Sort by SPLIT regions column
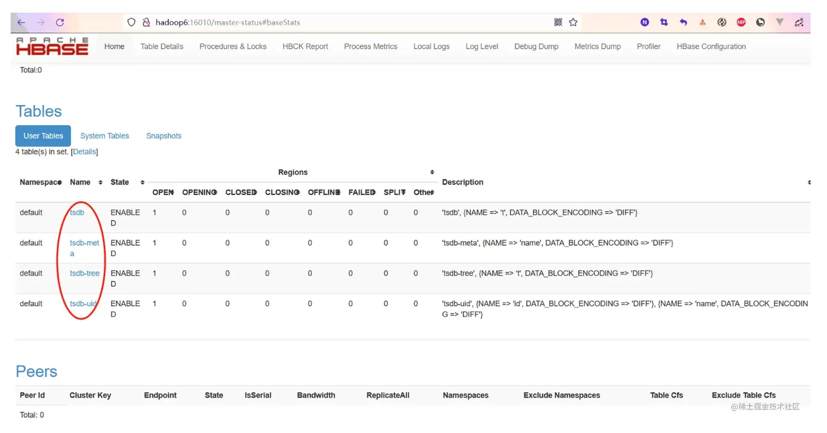827x433 pixels. click(x=395, y=192)
